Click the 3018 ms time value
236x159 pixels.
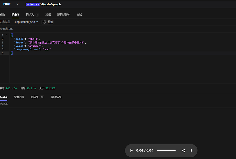pos(31,88)
